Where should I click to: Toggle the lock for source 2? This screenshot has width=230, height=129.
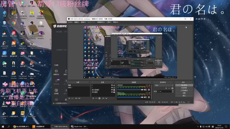click(x=114, y=85)
